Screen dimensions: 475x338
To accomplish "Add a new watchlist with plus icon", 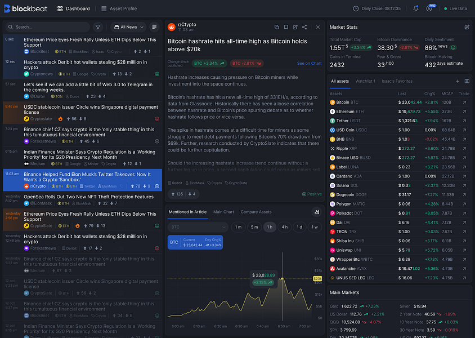I will click(458, 81).
